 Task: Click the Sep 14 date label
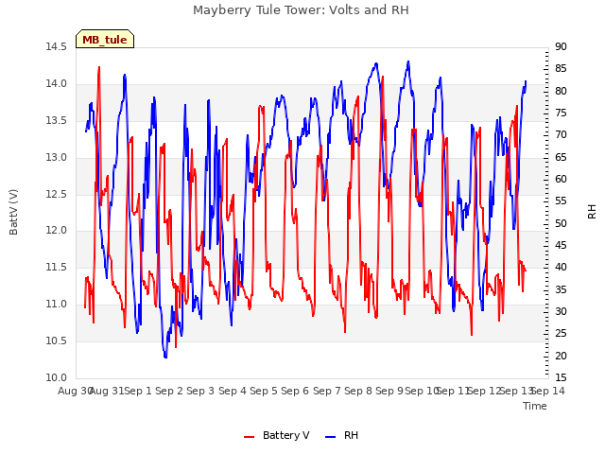pos(548,391)
